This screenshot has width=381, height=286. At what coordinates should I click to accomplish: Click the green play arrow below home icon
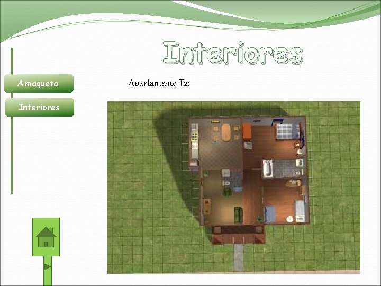pos(48,267)
